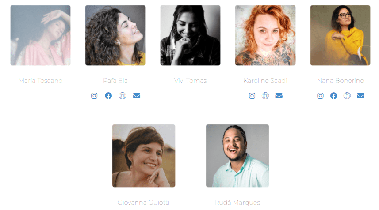
Task: Open Karoline Saadi's Instagram icon
Action: tap(252, 96)
